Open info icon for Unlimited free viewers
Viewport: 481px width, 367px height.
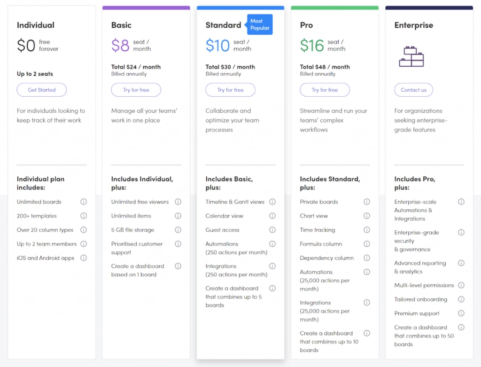tap(178, 202)
